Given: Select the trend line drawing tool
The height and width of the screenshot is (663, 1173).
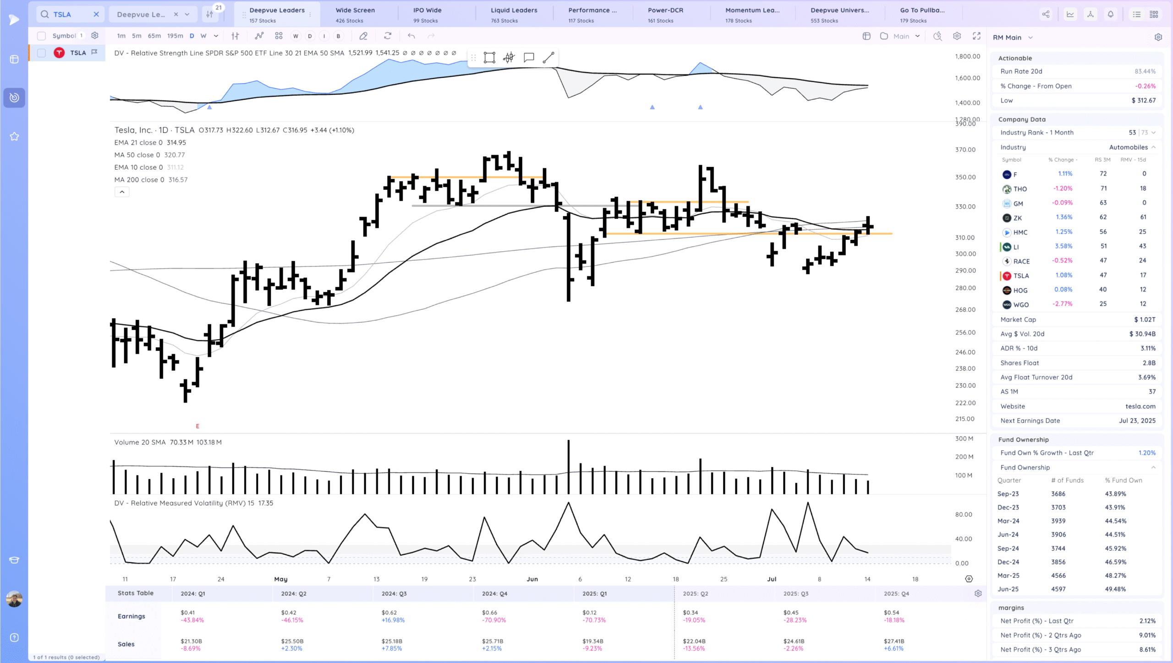Looking at the screenshot, I should coord(548,58).
